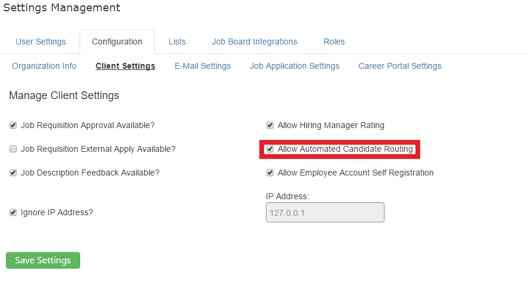Screen dimensions: 527x287
Task: Enable Job Requisition External Apply Available
Action: coord(13,149)
